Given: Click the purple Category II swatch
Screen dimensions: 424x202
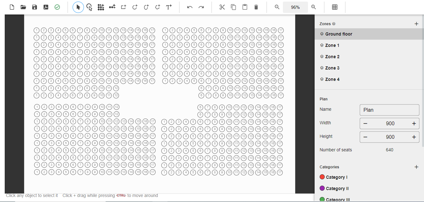Looking at the screenshot, I should coord(322,188).
